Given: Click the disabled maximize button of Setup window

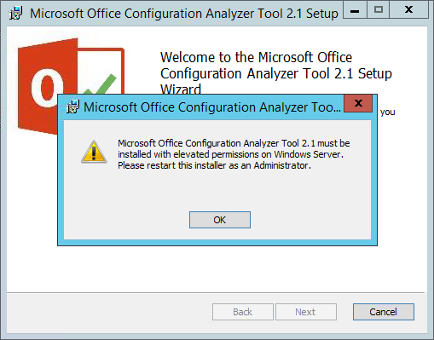Looking at the screenshot, I should (378, 10).
